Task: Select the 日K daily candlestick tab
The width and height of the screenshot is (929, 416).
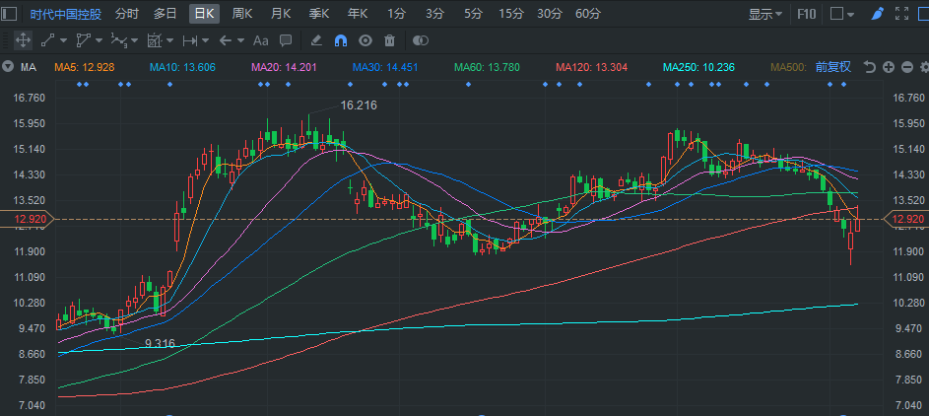Action: pyautogui.click(x=204, y=14)
